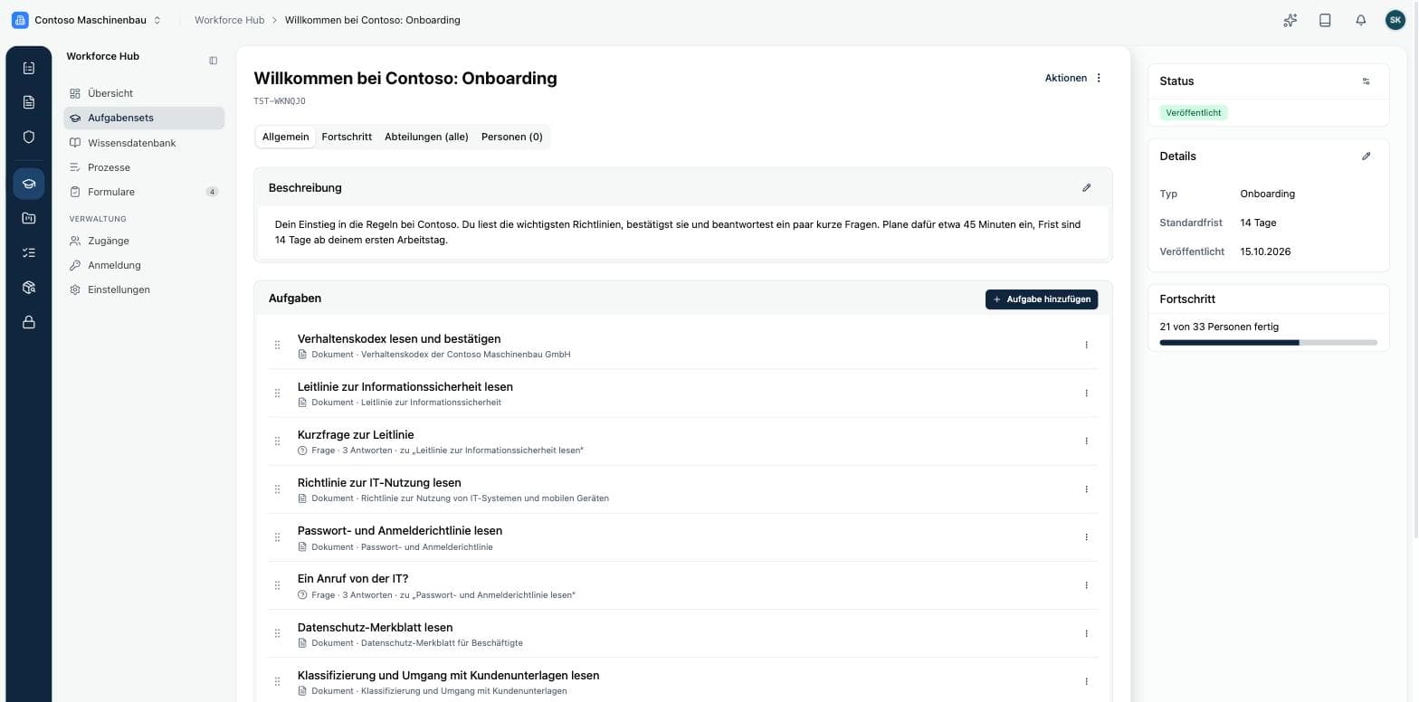Open the topmost clipboard icon in the left rail
Viewport: 1419px width, 702px height.
[x=29, y=68]
